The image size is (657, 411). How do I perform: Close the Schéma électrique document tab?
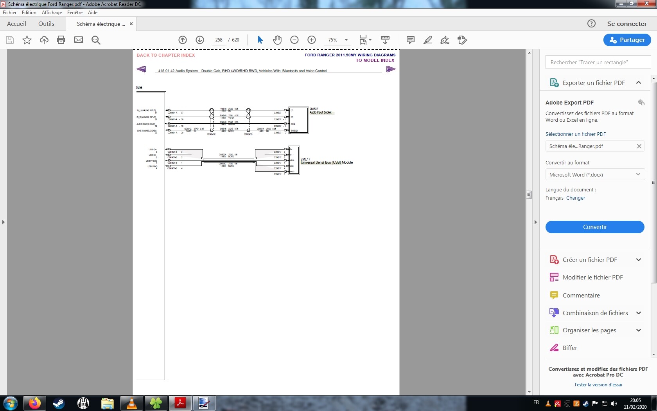[131, 24]
